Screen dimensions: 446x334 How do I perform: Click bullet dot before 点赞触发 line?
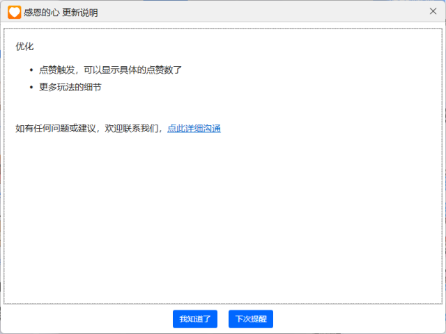[x=31, y=70]
